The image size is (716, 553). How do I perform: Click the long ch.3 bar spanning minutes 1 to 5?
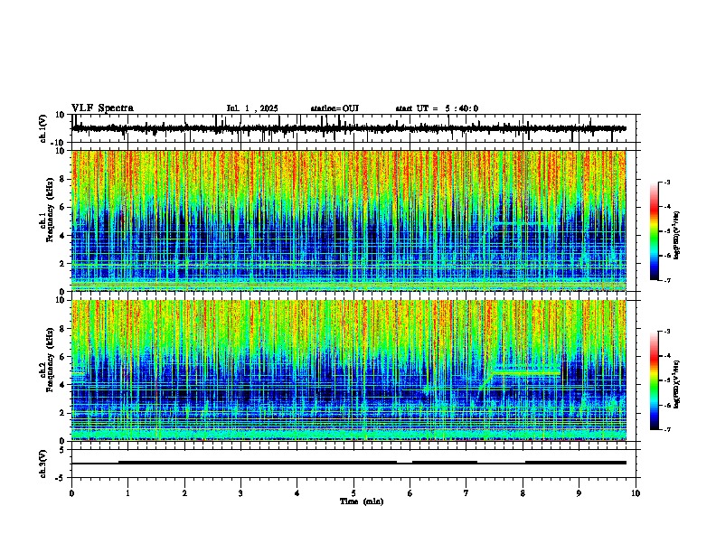[x=258, y=463]
